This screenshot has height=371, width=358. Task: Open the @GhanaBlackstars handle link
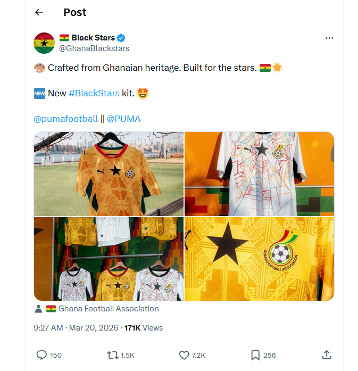coord(94,48)
